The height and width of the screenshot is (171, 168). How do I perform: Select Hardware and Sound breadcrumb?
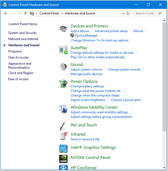pos(80,13)
